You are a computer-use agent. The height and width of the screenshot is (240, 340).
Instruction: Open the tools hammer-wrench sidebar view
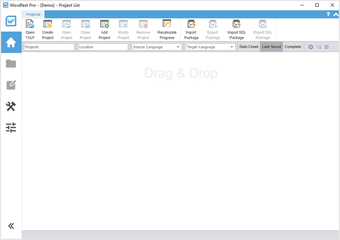click(x=11, y=106)
